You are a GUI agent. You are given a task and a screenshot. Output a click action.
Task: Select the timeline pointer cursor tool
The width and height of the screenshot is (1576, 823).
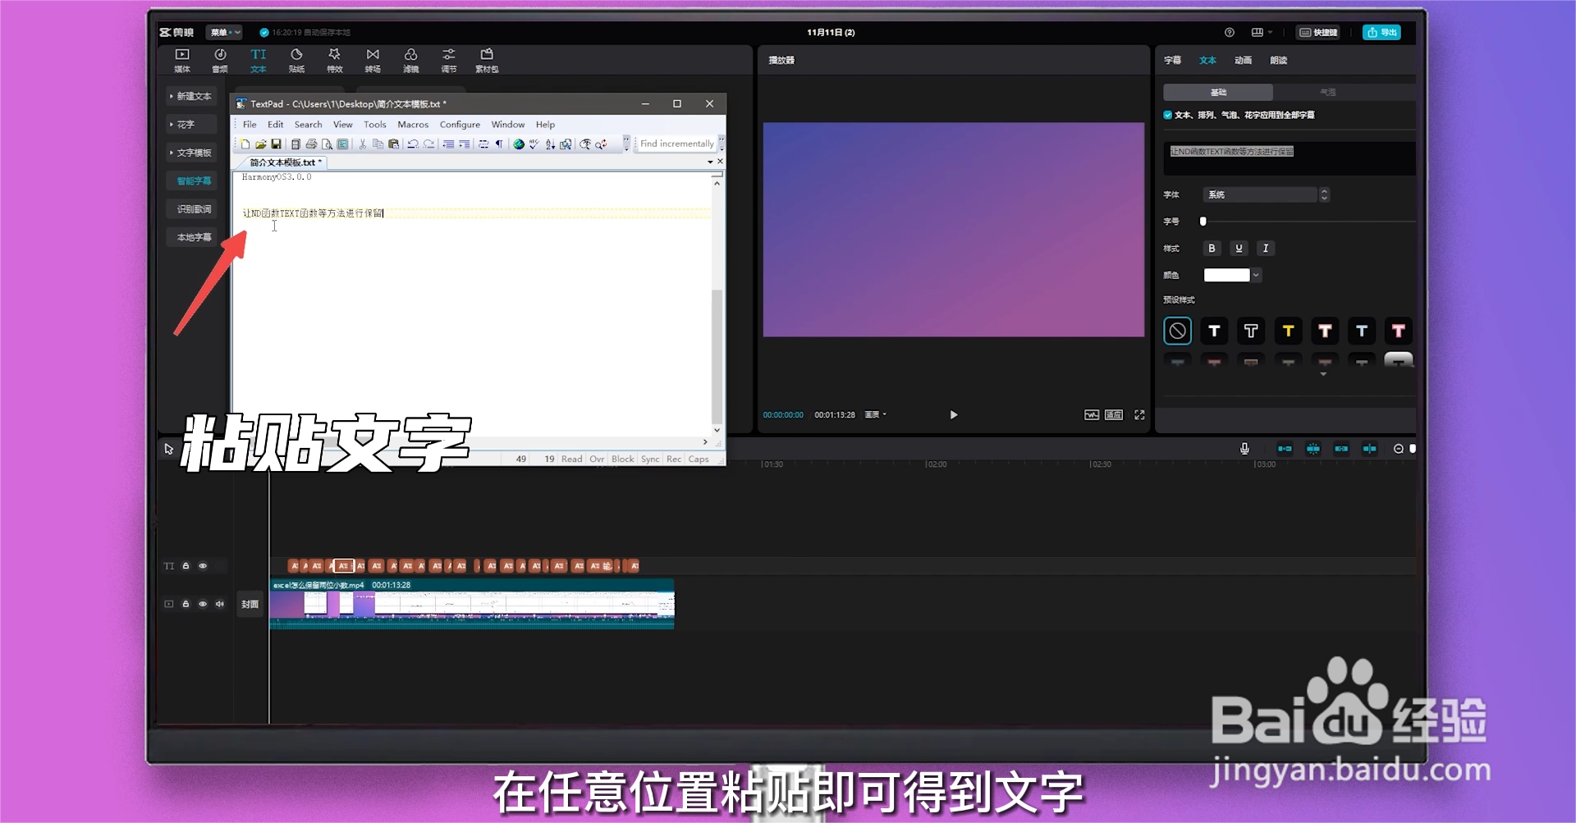click(x=168, y=449)
